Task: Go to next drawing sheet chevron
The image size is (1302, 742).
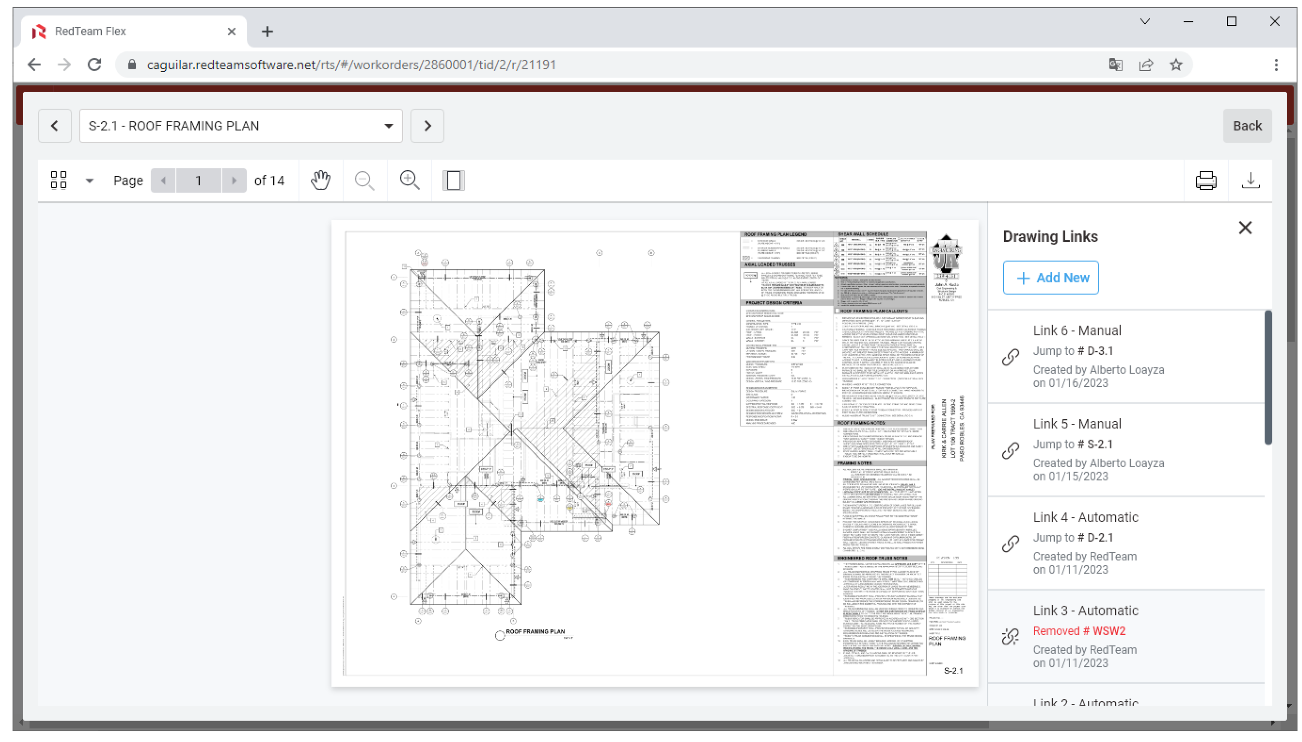Action: click(x=427, y=126)
